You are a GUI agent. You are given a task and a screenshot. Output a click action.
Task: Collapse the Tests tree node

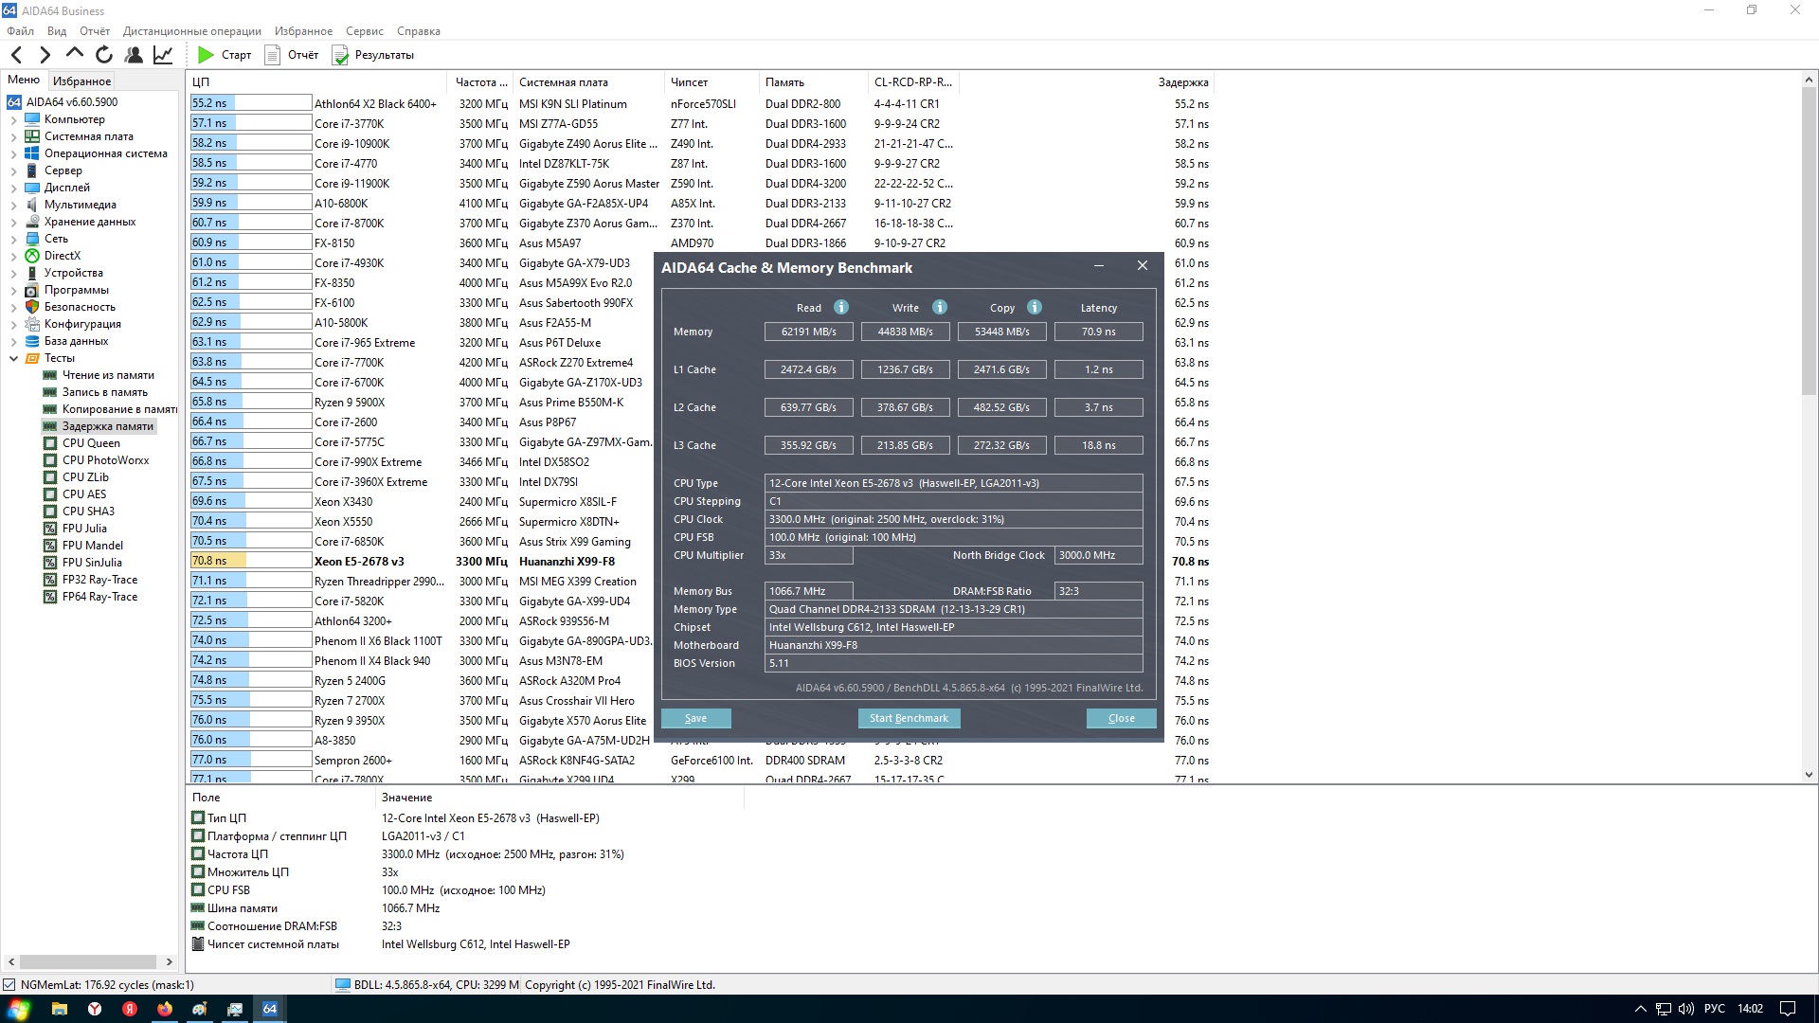13,358
